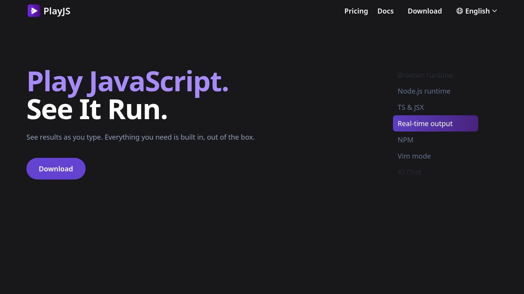Click the PlayJS brand name text
The image size is (524, 294).
(57, 11)
